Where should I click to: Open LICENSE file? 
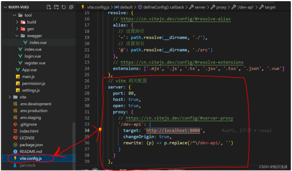click(x=27, y=138)
